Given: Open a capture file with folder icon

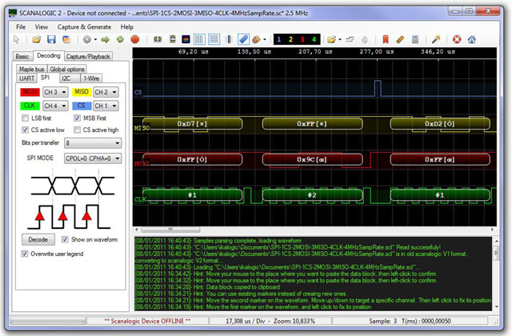Looking at the screenshot, I should 36,39.
